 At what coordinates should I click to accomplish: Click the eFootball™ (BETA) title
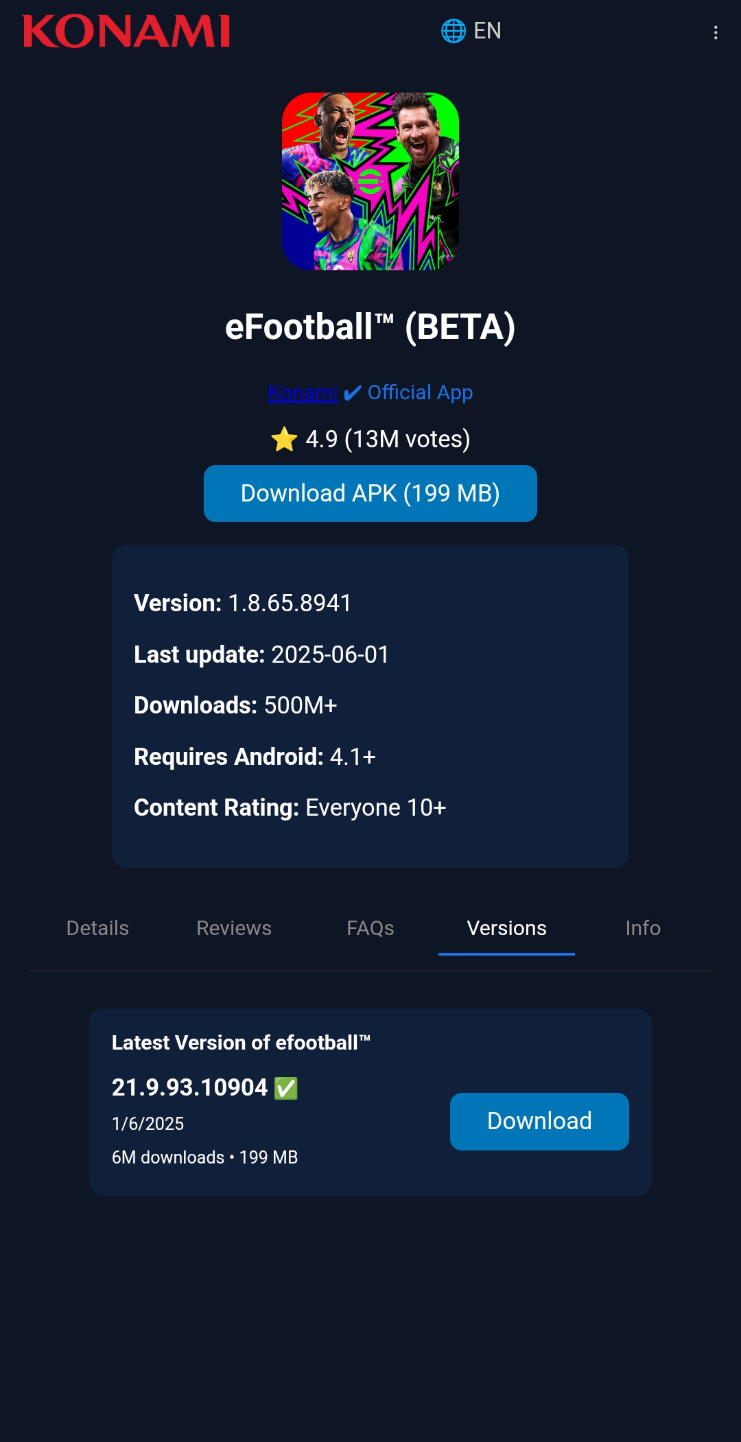coord(370,327)
